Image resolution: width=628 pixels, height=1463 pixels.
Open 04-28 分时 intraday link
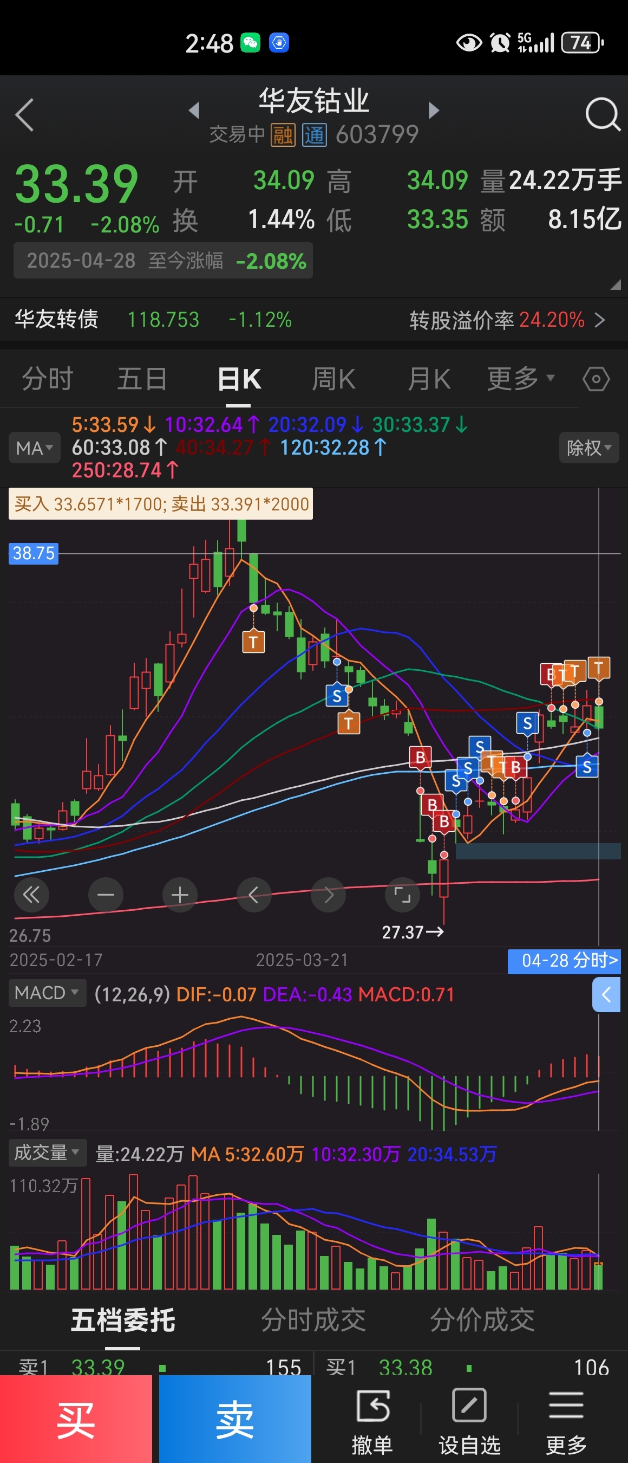pos(564,961)
